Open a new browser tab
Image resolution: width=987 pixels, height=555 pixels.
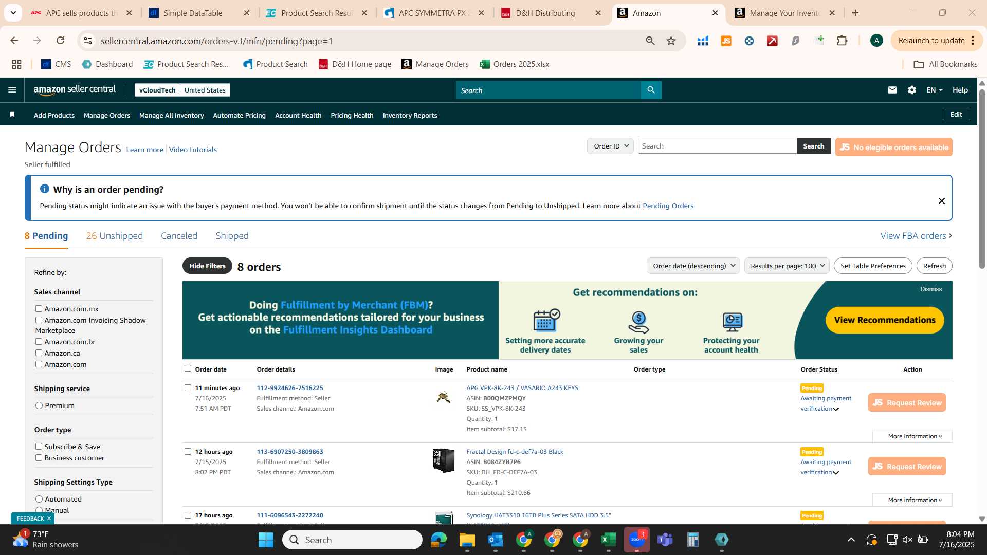[x=855, y=13]
